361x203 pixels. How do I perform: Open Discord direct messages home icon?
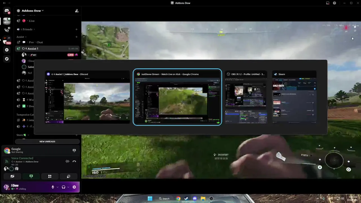pos(7,11)
